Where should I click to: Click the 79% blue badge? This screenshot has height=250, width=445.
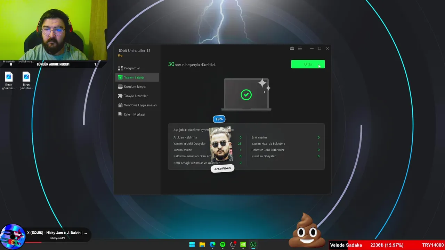[x=219, y=119]
